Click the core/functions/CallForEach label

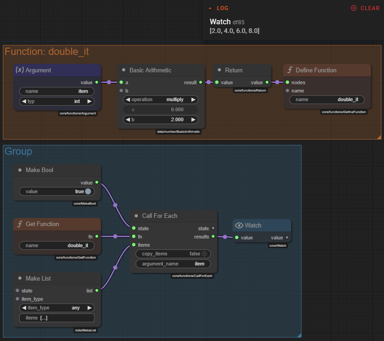tap(192, 276)
